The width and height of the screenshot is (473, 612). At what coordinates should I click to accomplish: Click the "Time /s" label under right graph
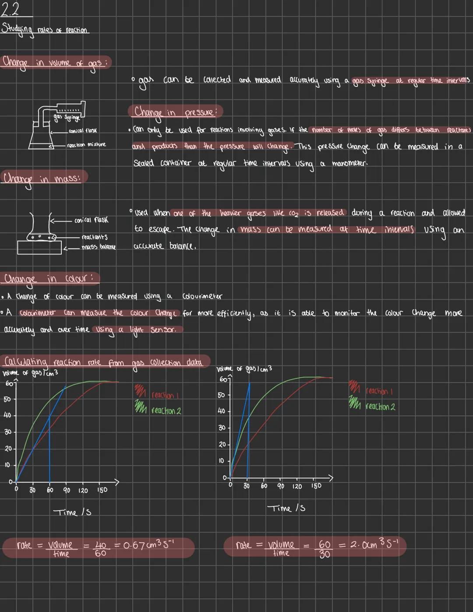286,508
